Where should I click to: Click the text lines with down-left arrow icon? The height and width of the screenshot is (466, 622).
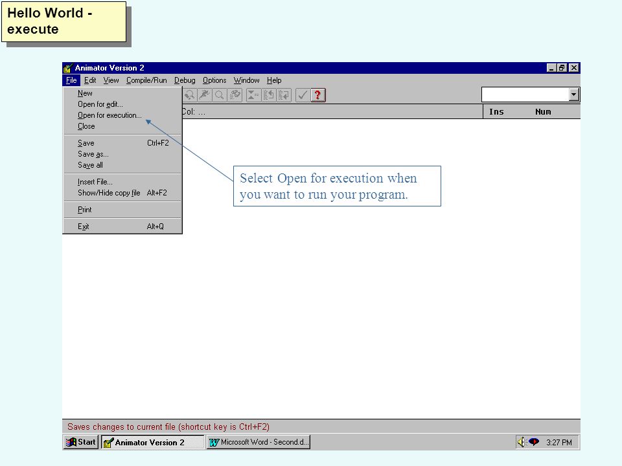[284, 95]
